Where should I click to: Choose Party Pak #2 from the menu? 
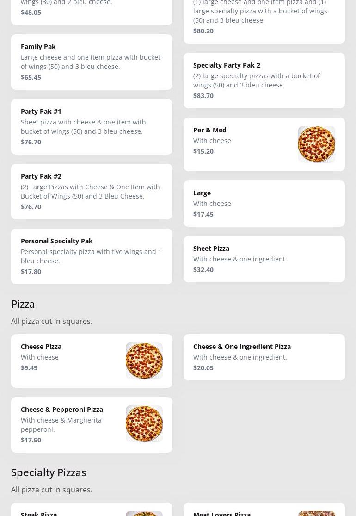pyautogui.click(x=41, y=176)
